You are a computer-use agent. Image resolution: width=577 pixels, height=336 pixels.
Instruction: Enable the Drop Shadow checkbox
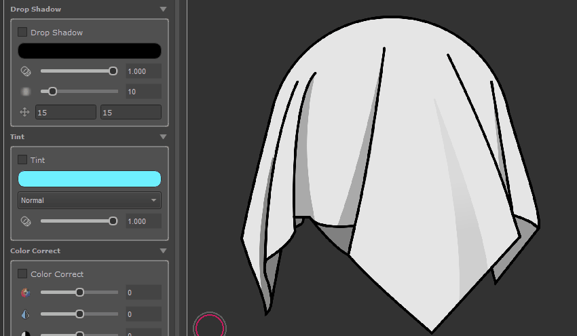(x=22, y=32)
